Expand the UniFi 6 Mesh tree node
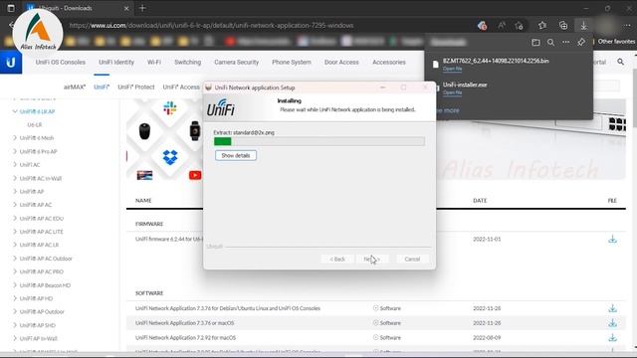637x358 pixels. click(15, 138)
